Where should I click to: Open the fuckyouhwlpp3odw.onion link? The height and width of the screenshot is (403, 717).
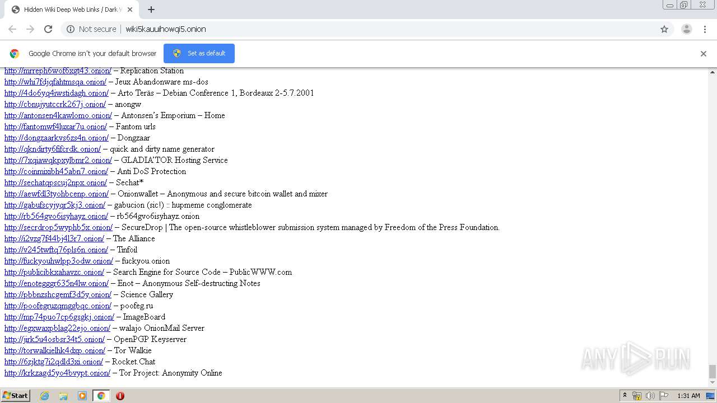(59, 261)
